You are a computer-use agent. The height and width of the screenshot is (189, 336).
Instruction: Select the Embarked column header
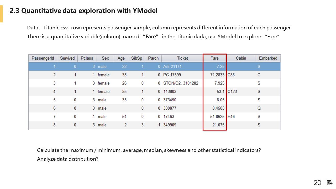click(268, 58)
